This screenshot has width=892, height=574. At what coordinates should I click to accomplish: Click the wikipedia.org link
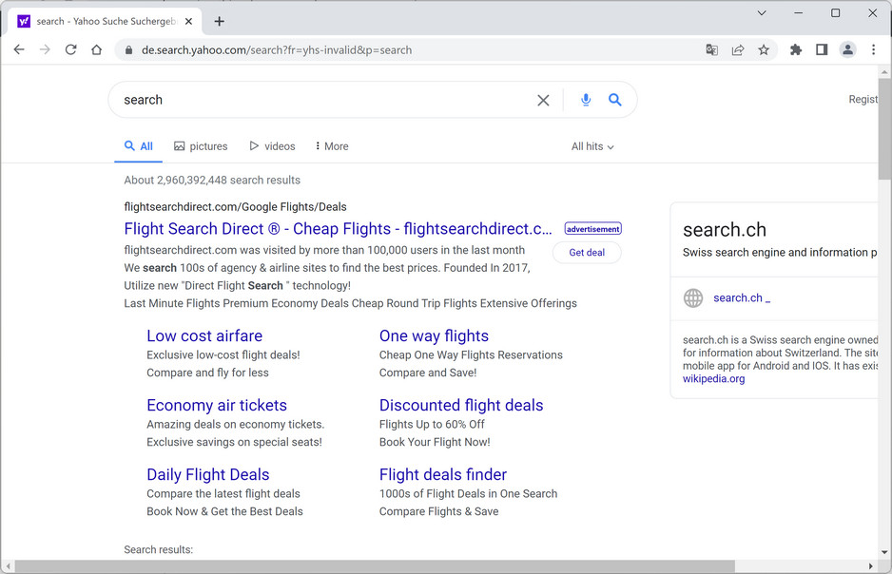713,379
